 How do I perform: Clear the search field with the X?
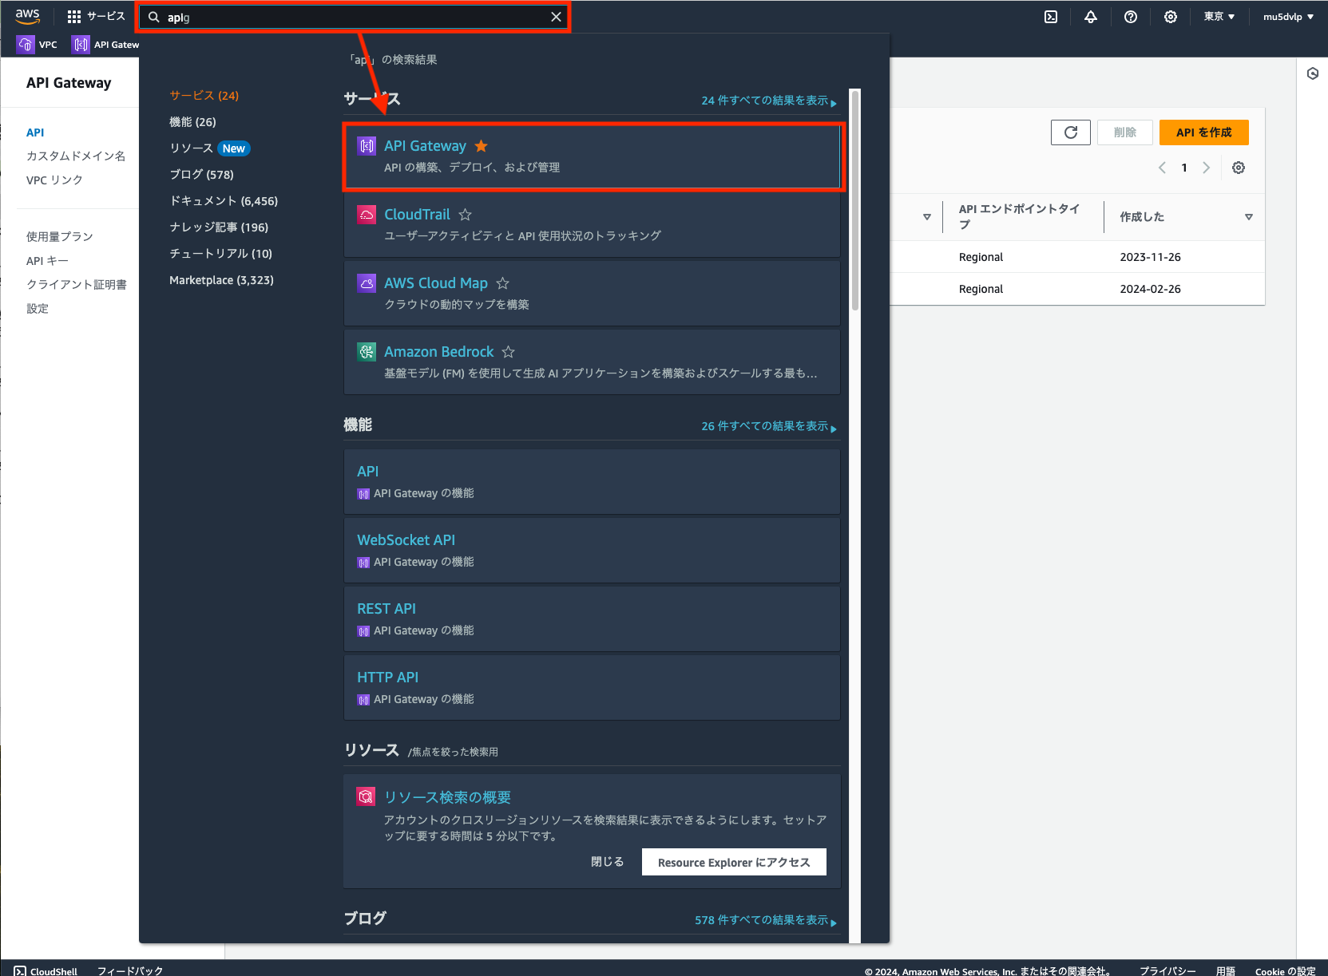pyautogui.click(x=556, y=17)
